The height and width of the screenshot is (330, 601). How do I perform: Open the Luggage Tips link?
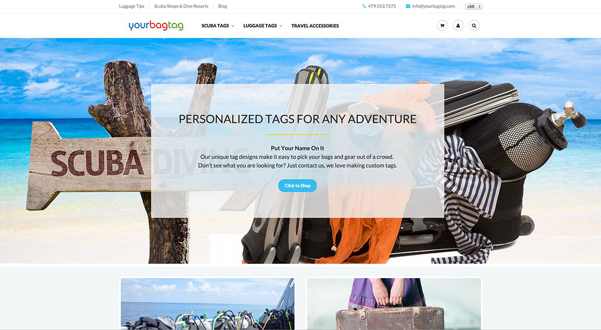[131, 6]
